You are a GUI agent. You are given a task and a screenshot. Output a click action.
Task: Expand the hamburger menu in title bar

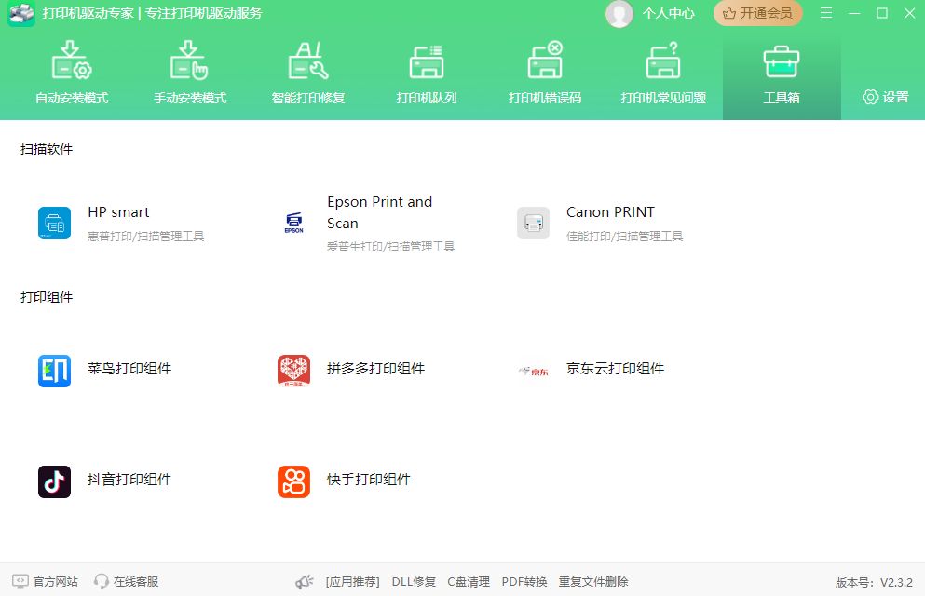pos(826,13)
